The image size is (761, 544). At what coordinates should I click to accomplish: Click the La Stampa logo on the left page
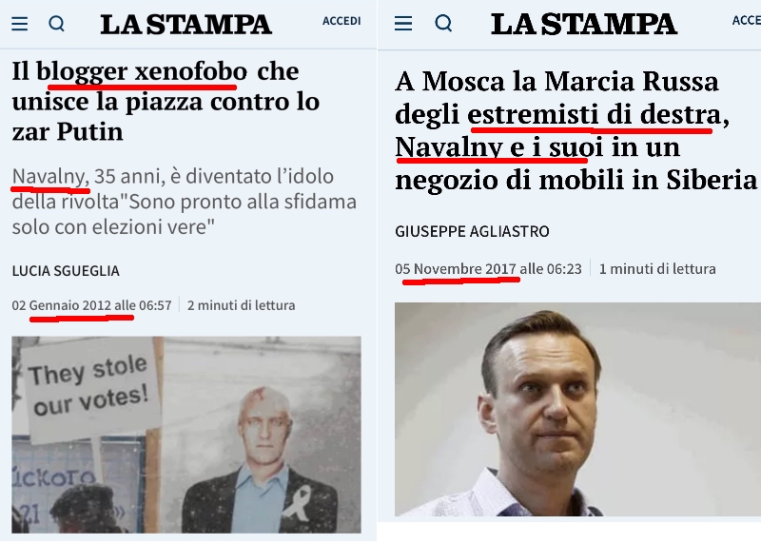[185, 25]
